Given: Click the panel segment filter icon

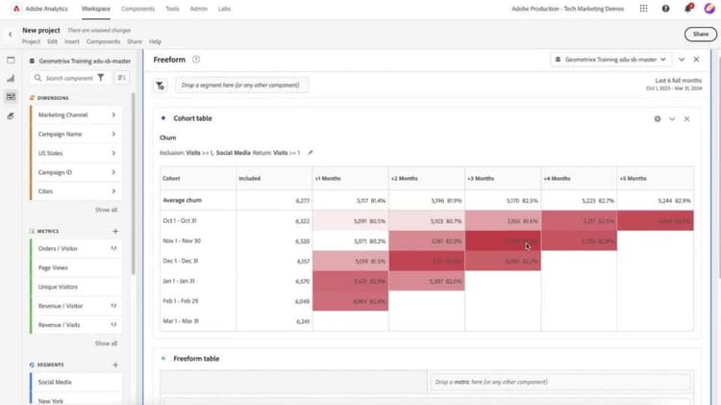Looking at the screenshot, I should click(x=160, y=86).
